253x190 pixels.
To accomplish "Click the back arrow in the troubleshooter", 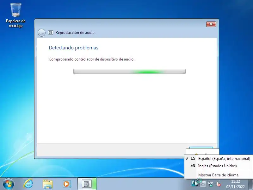I will point(41,33).
